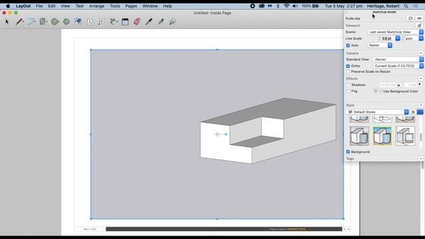
Task: Click the relink chain icon beside Dude.skp
Action: 419,19
